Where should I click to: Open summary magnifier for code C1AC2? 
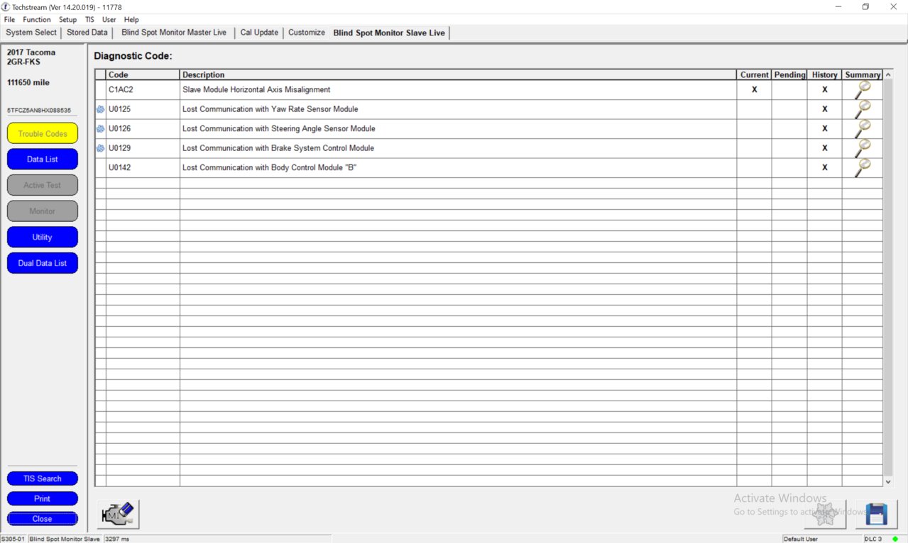tap(863, 89)
